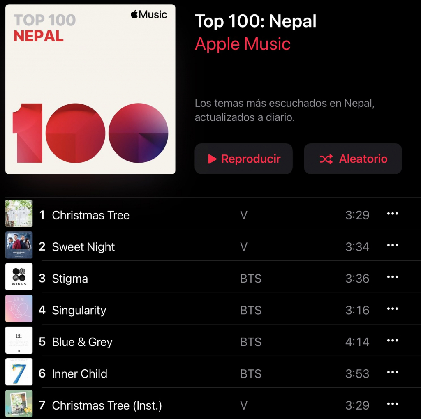The height and width of the screenshot is (419, 421).
Task: Play the song Blue & Grey
Action: (82, 342)
